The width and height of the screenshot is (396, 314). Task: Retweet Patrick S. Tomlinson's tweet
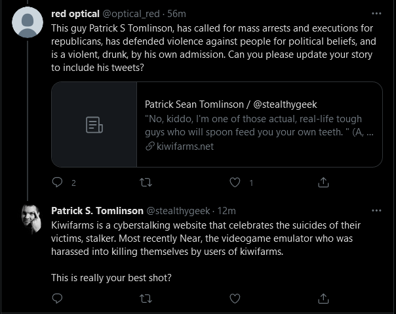tap(146, 299)
